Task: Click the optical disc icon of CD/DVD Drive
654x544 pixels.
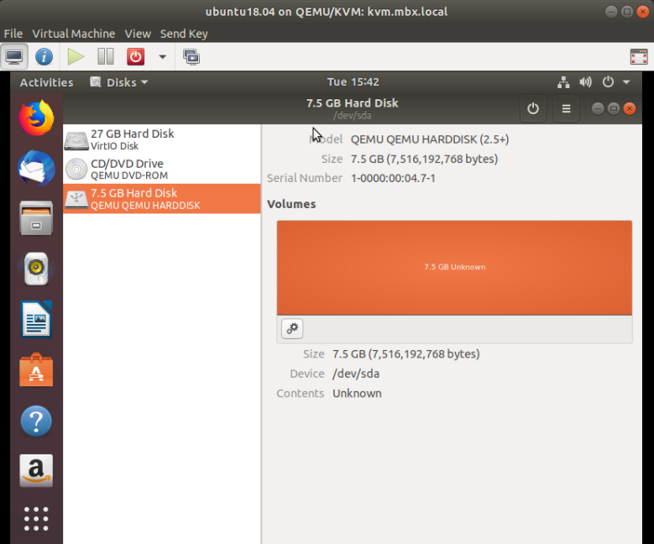Action: 76,169
